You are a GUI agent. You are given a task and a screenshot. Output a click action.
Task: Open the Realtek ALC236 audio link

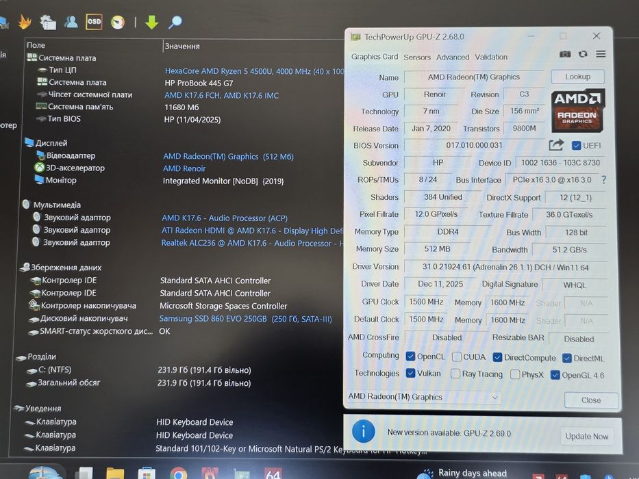(252, 243)
